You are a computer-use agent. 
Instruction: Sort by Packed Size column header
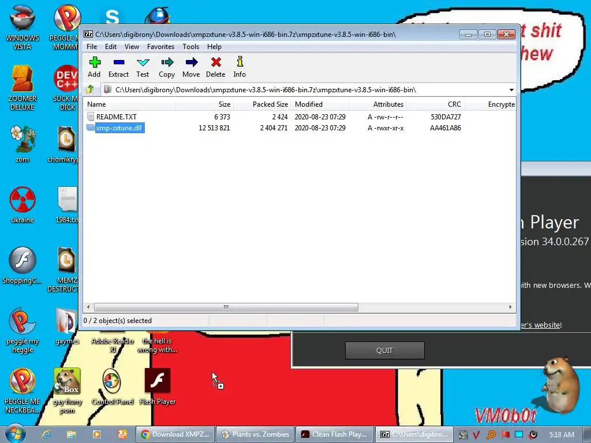(263, 104)
